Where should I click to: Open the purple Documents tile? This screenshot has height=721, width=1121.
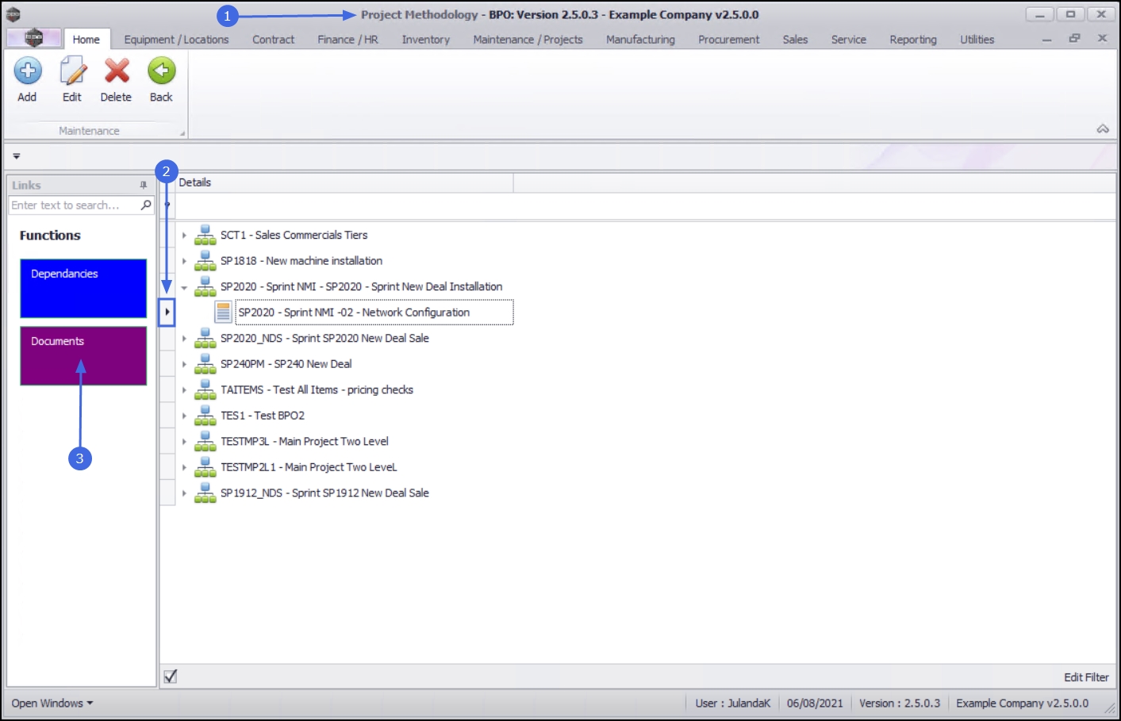click(x=83, y=356)
